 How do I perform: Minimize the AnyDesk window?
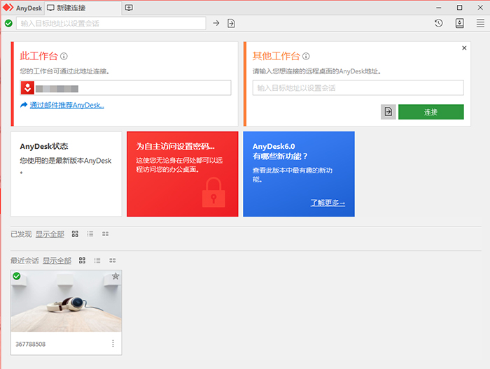[x=439, y=8]
